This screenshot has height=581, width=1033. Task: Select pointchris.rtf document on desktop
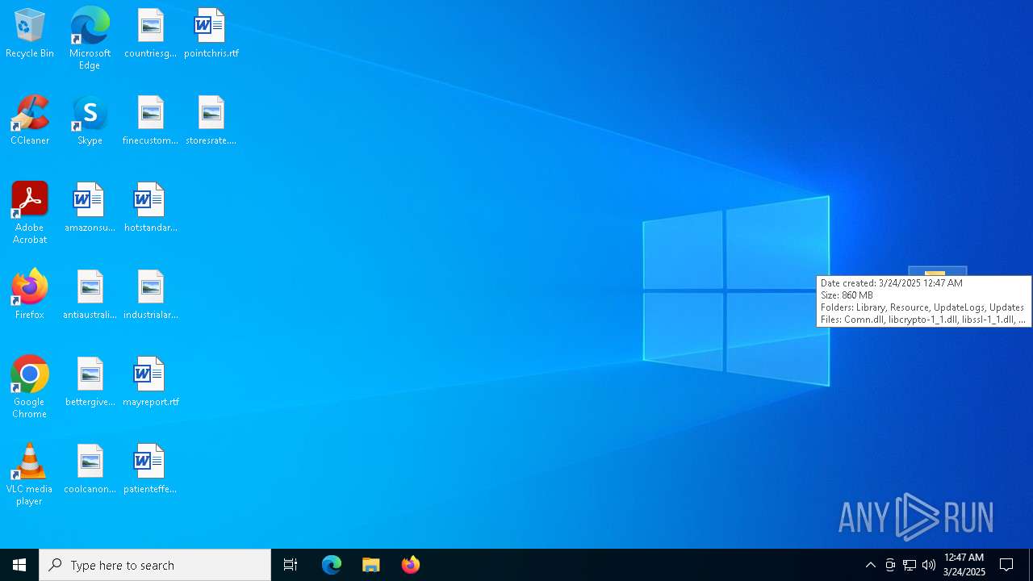[x=211, y=34]
